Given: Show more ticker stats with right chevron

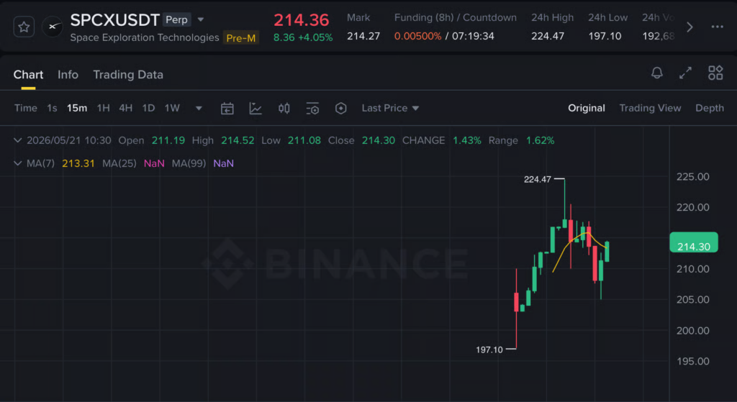Looking at the screenshot, I should coord(689,27).
